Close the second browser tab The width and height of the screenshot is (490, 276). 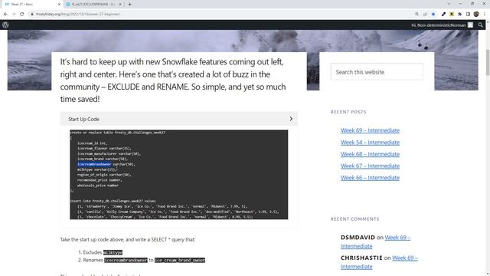(120, 5)
